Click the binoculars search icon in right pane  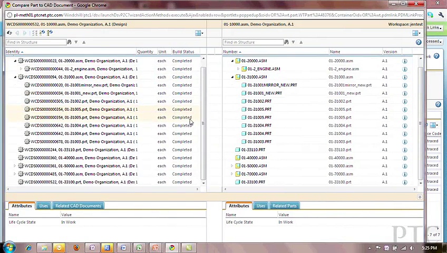click(286, 42)
